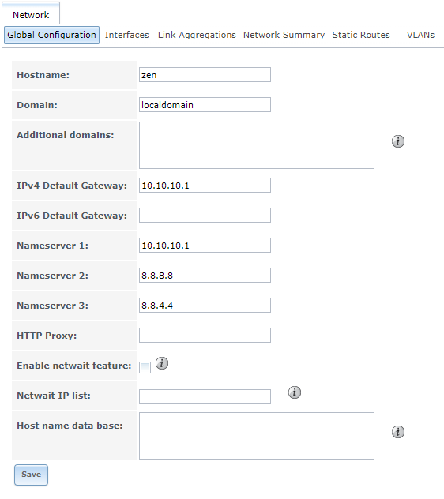
Task: Click Nameserver 2 field showing 8.8.8.8
Action: point(205,275)
